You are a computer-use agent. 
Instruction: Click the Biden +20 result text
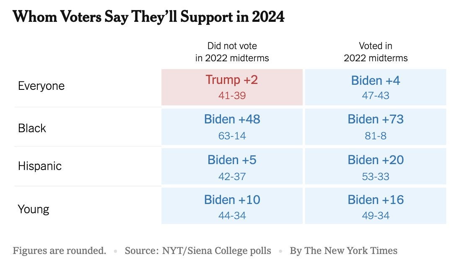376,160
